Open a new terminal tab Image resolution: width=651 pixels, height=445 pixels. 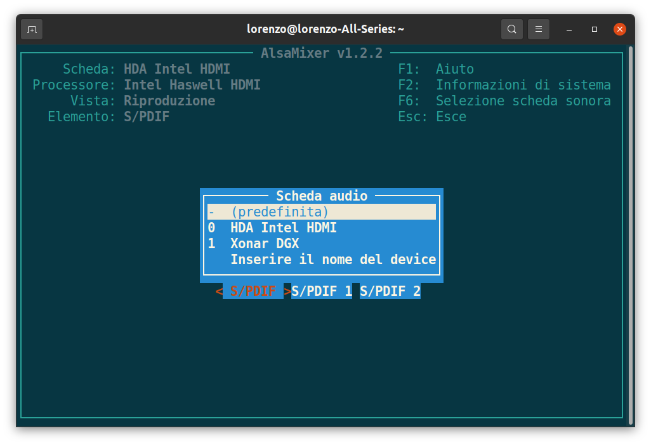pos(32,29)
